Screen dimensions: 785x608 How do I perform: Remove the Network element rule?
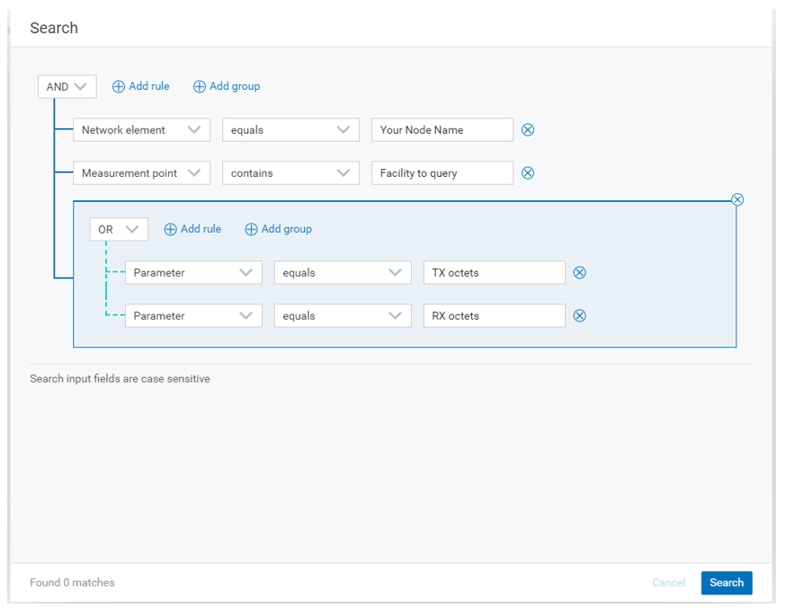tap(528, 129)
